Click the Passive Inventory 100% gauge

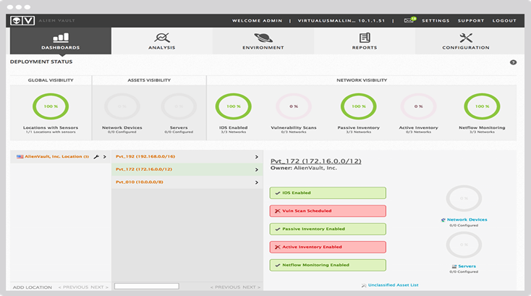click(358, 106)
